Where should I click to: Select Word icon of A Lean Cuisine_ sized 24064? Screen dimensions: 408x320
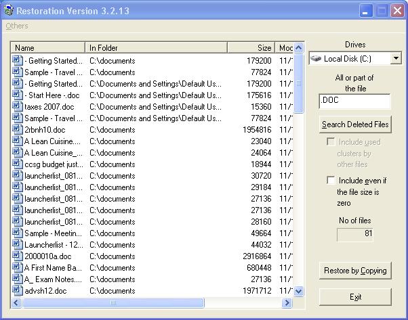click(18, 153)
